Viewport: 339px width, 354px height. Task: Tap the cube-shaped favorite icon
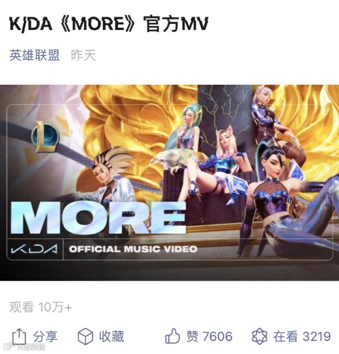(x=85, y=337)
